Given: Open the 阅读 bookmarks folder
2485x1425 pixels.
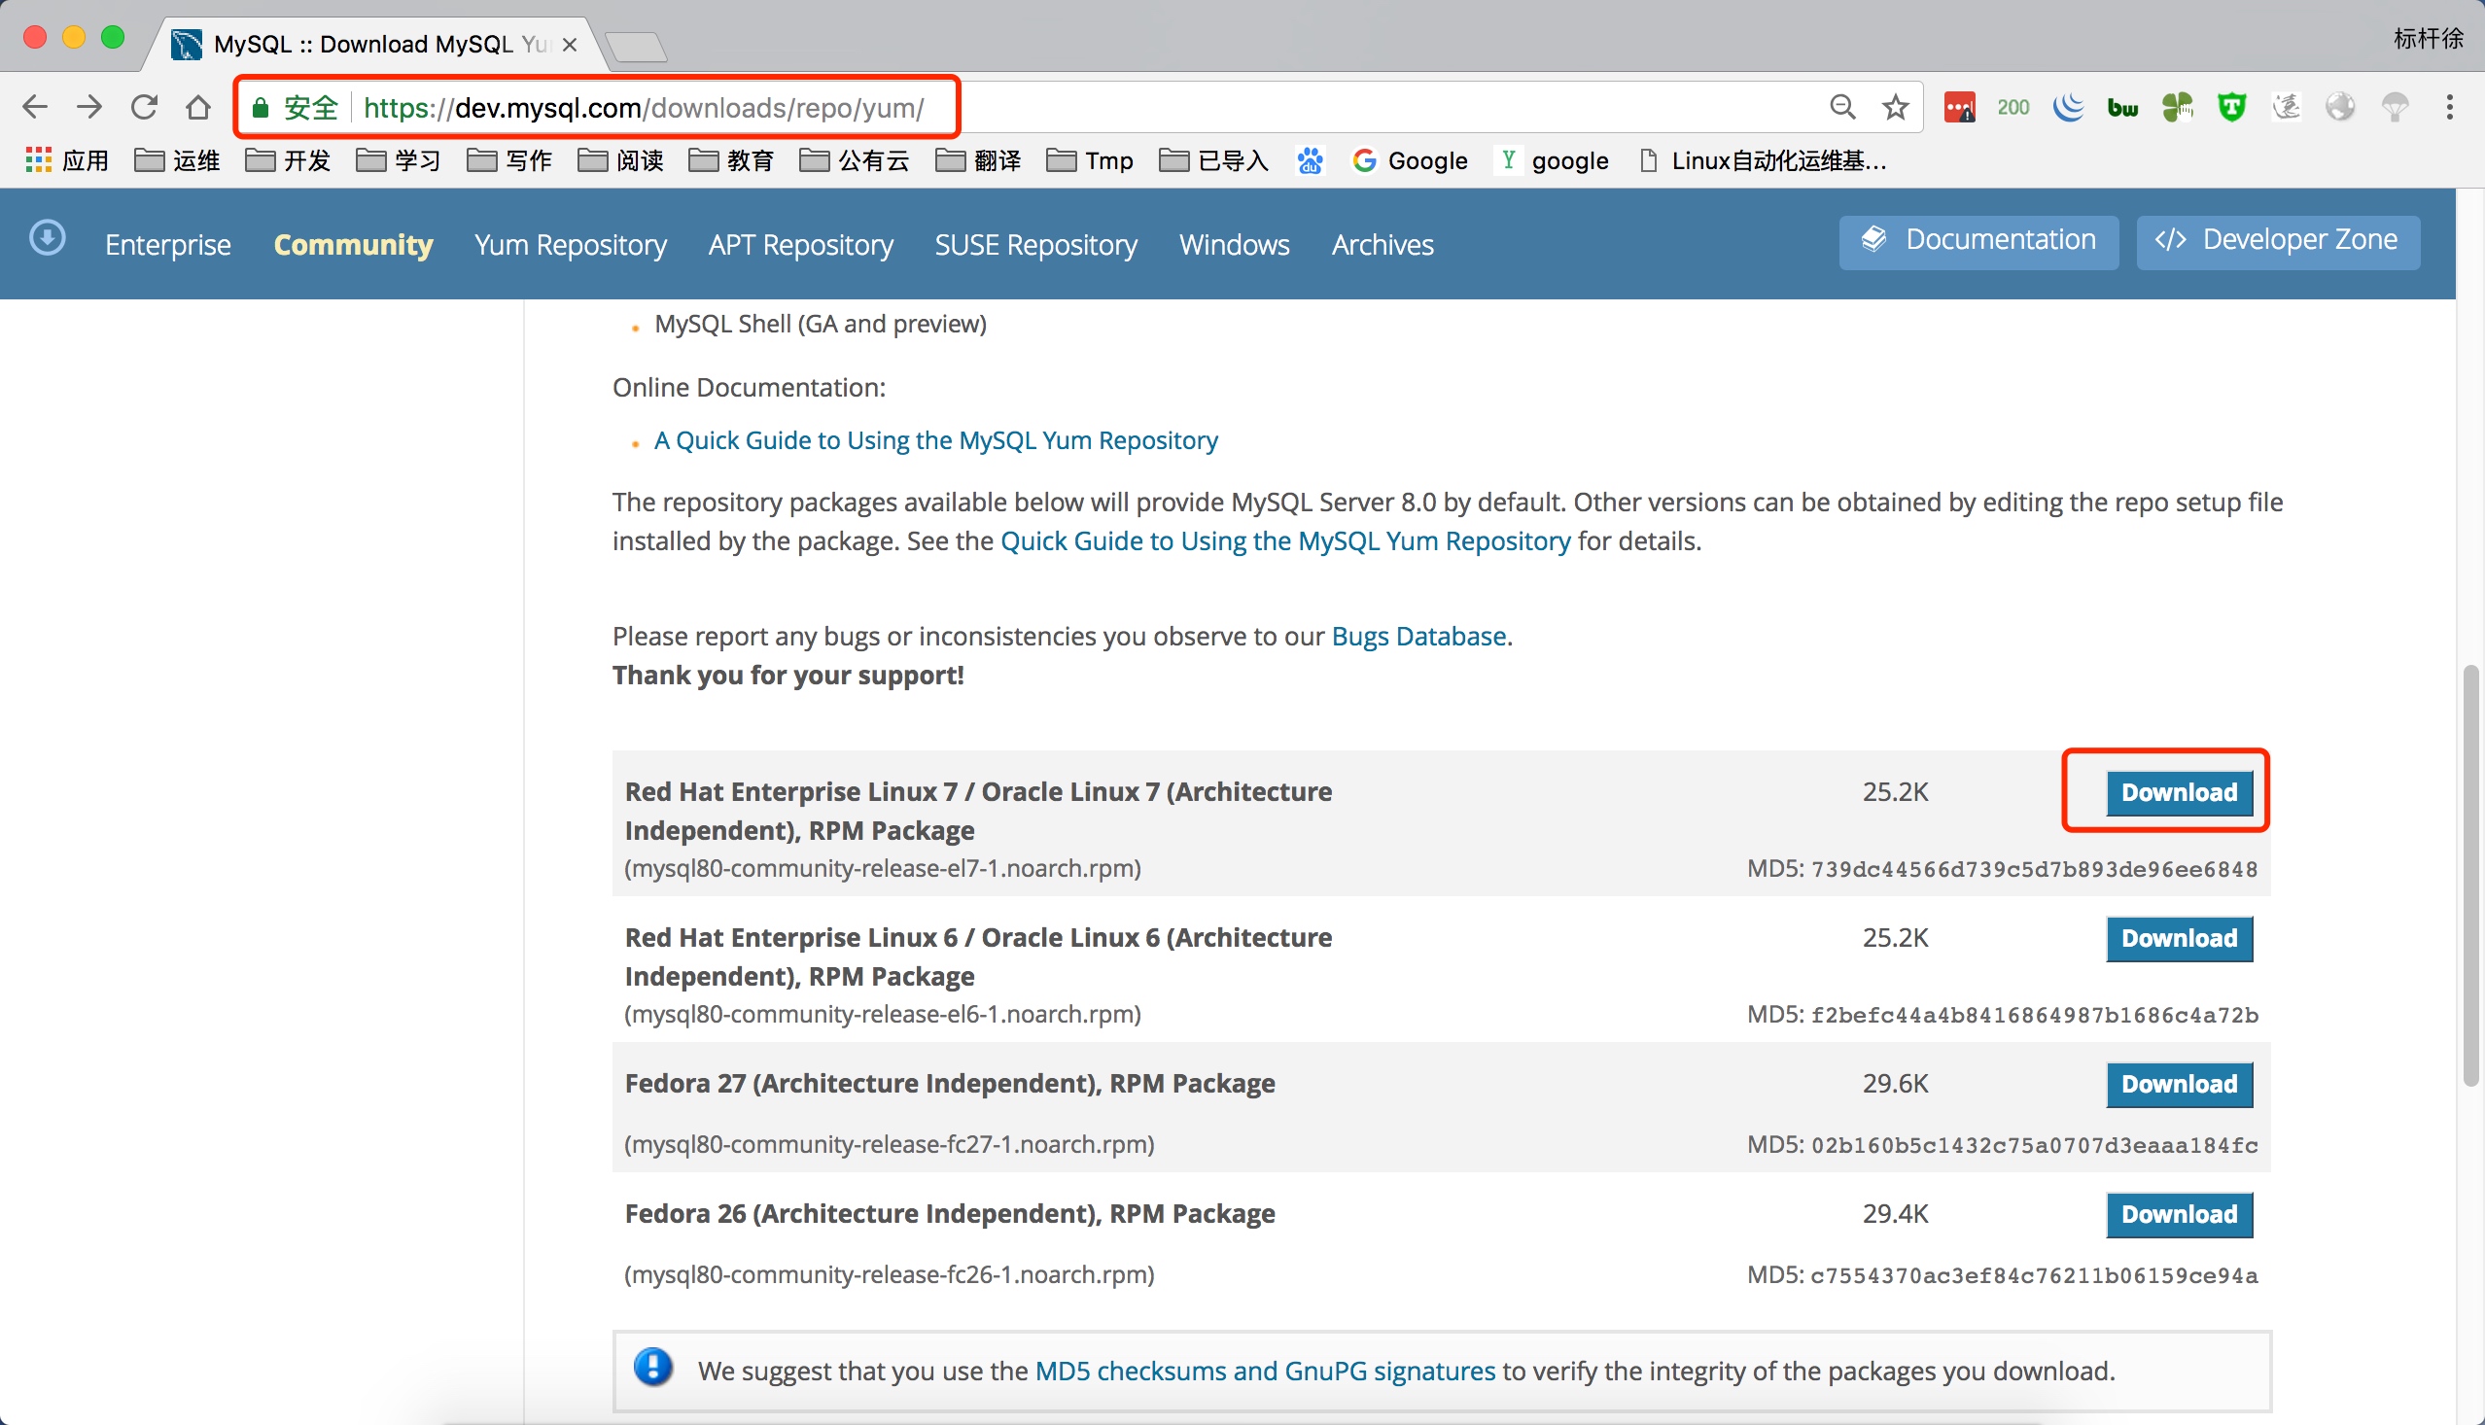Looking at the screenshot, I should (x=620, y=160).
